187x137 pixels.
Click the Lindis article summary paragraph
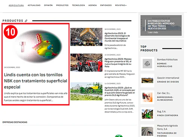(x=36, y=97)
